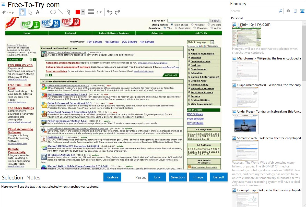Pick the ellipse shape tool
Screen dimensions: 306x207
(x=53, y=12)
